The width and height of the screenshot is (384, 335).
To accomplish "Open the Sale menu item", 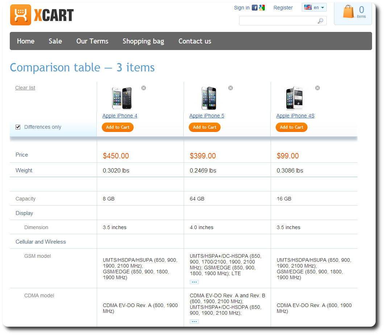I will [55, 41].
